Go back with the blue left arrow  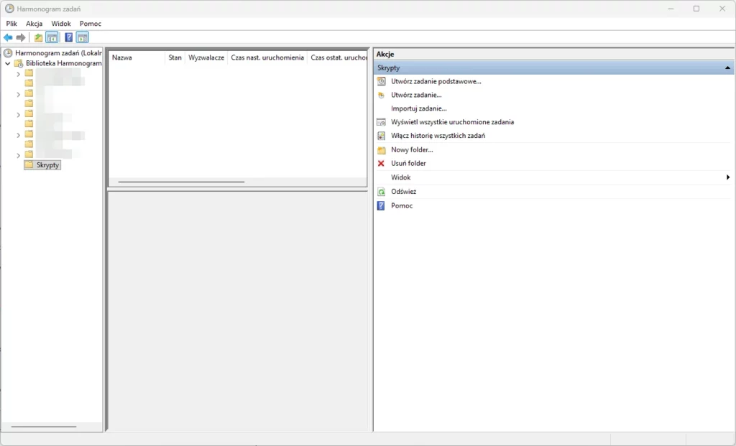[8, 37]
